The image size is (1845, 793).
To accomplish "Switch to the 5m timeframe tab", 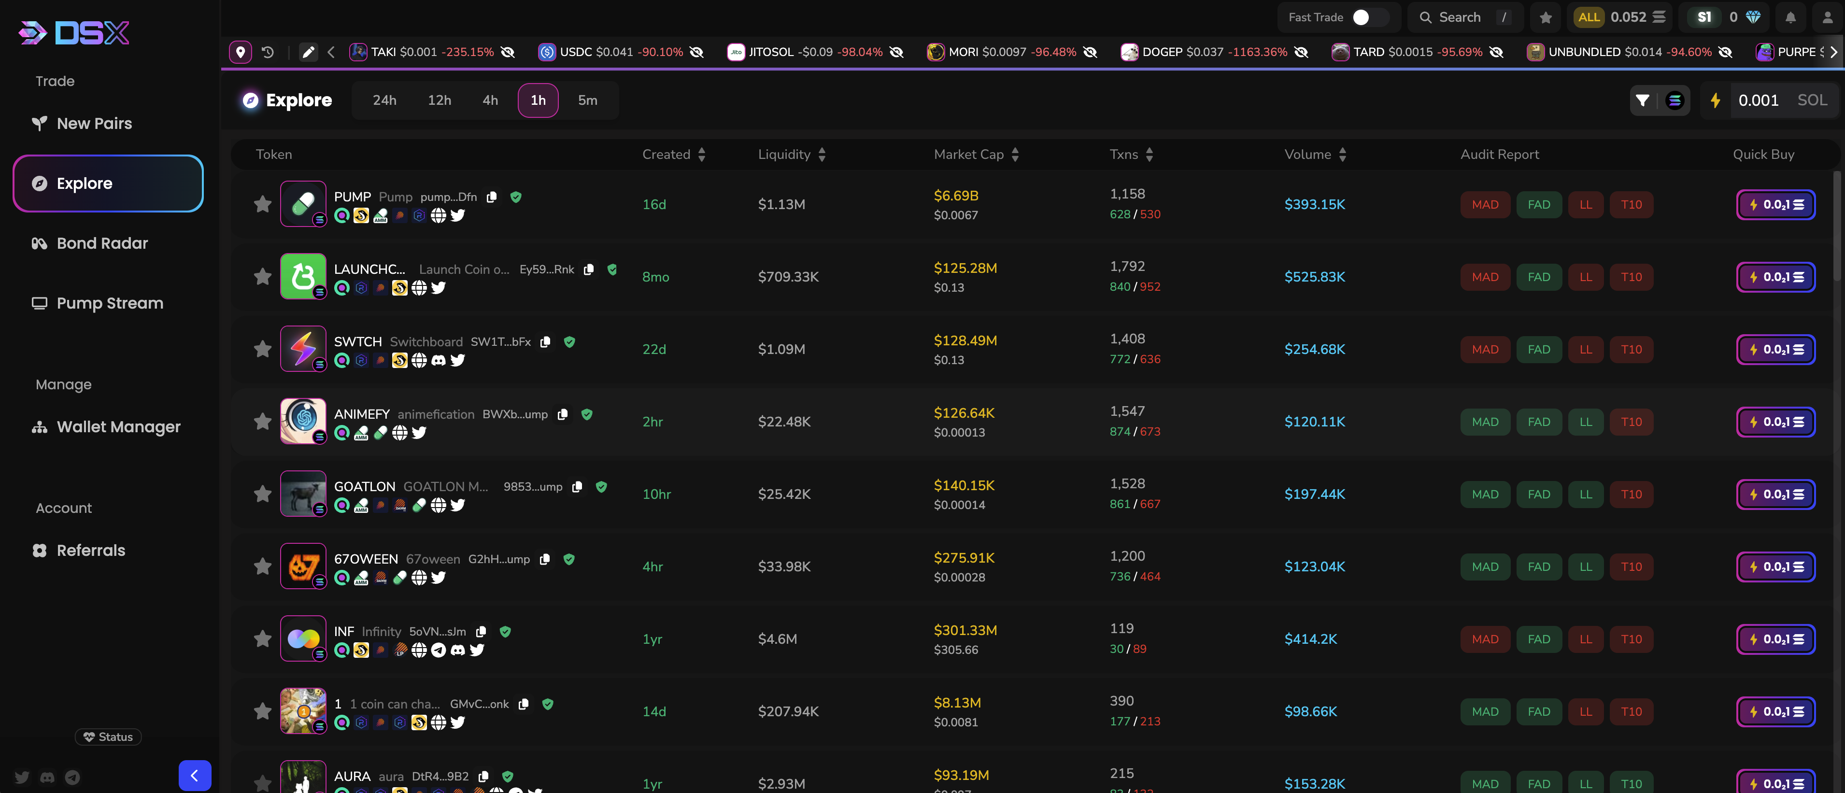I will click(x=587, y=100).
